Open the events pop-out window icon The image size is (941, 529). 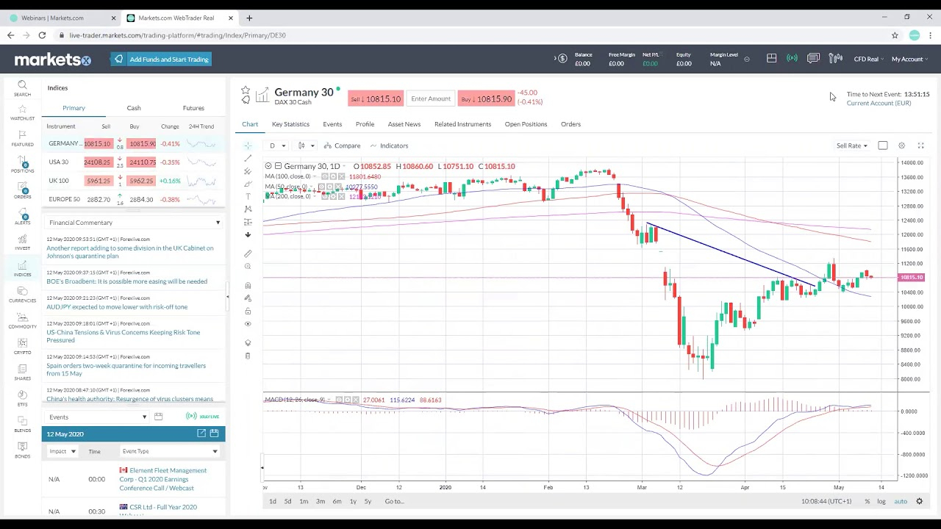(201, 433)
